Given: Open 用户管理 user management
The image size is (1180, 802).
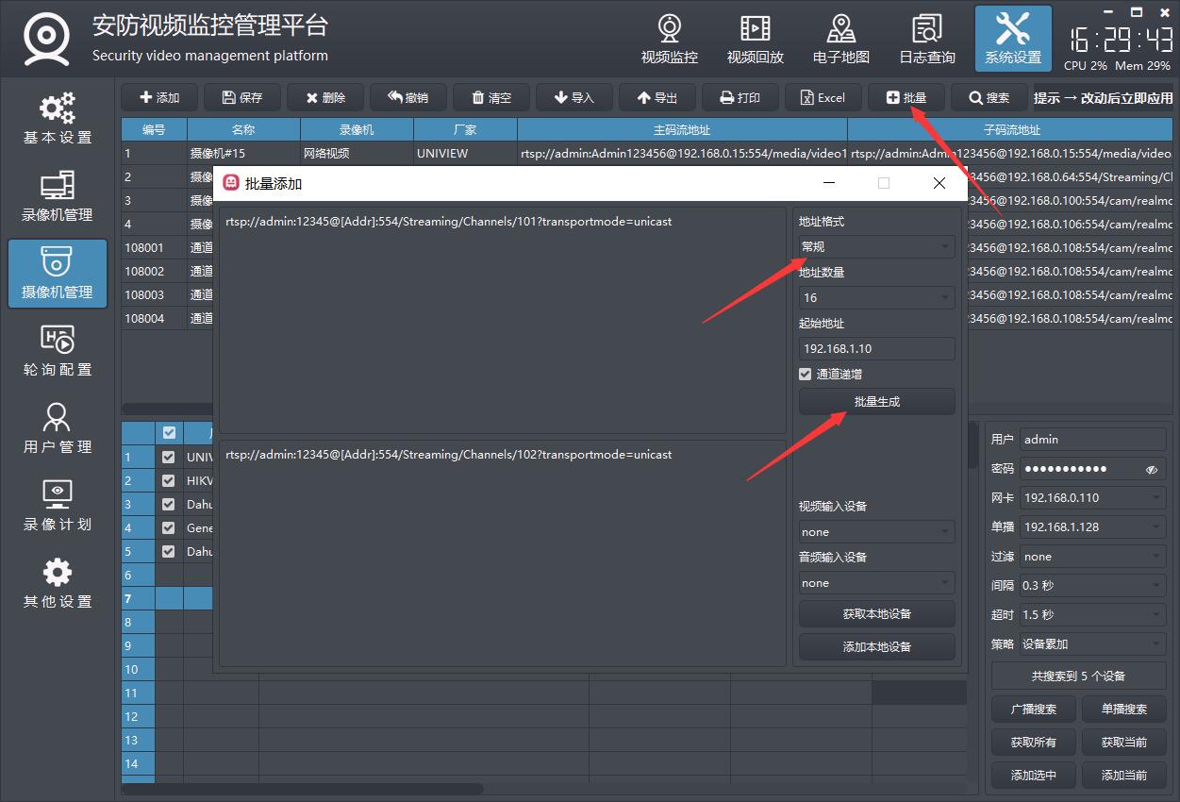Looking at the screenshot, I should tap(58, 428).
